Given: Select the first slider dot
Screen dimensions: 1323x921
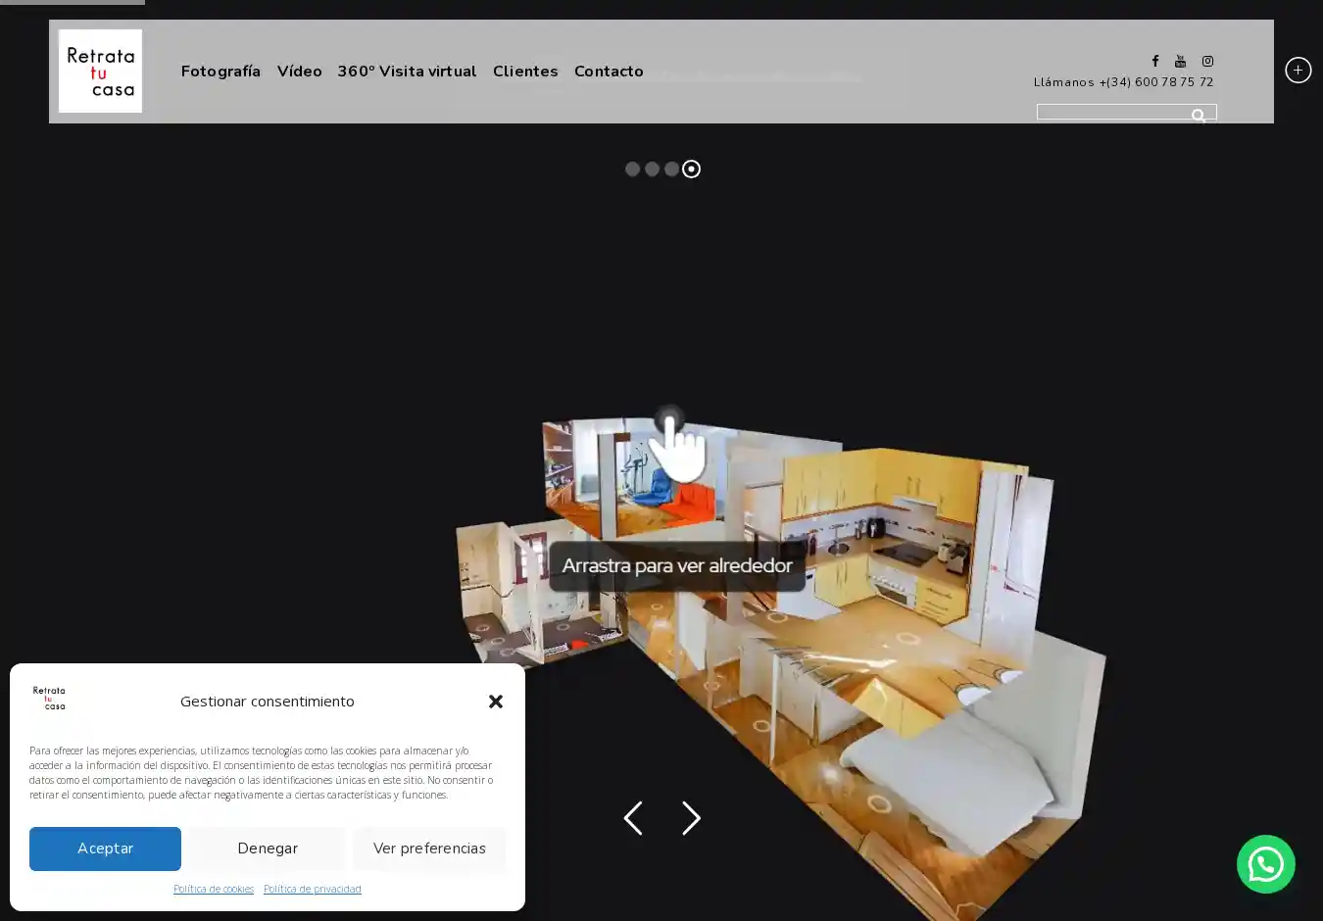Looking at the screenshot, I should coord(632,170).
